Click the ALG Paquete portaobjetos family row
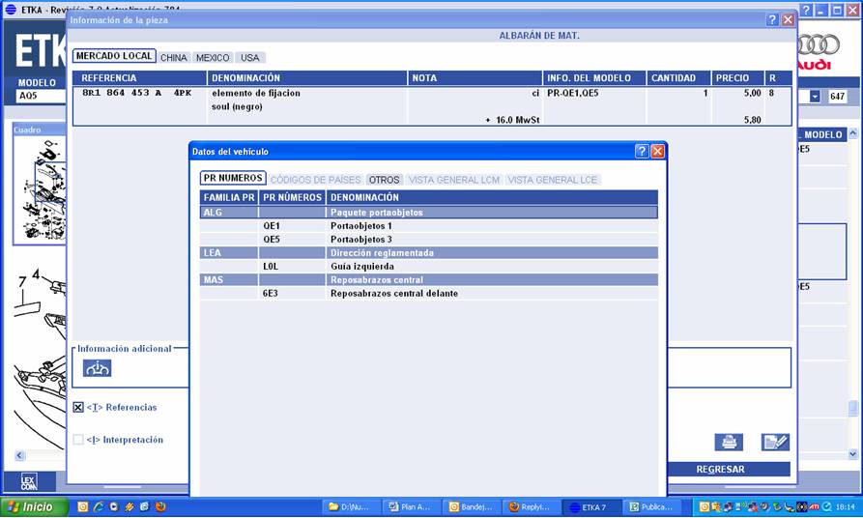Screen dimensions: 863x518 click(429, 213)
